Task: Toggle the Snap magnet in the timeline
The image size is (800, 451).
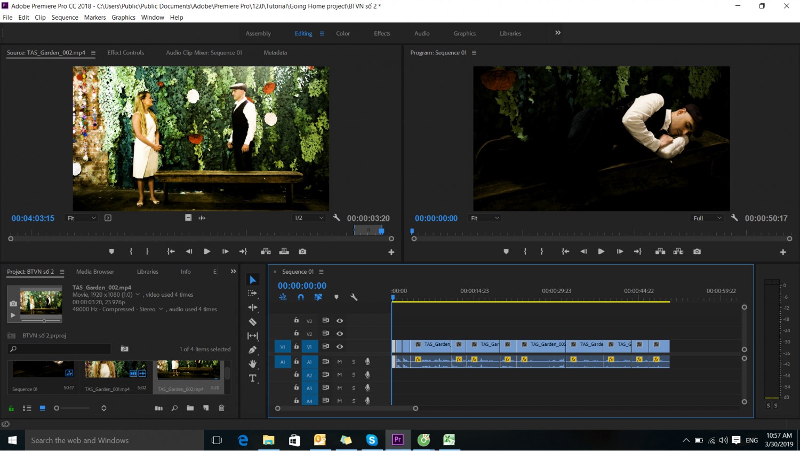Action: (x=301, y=297)
